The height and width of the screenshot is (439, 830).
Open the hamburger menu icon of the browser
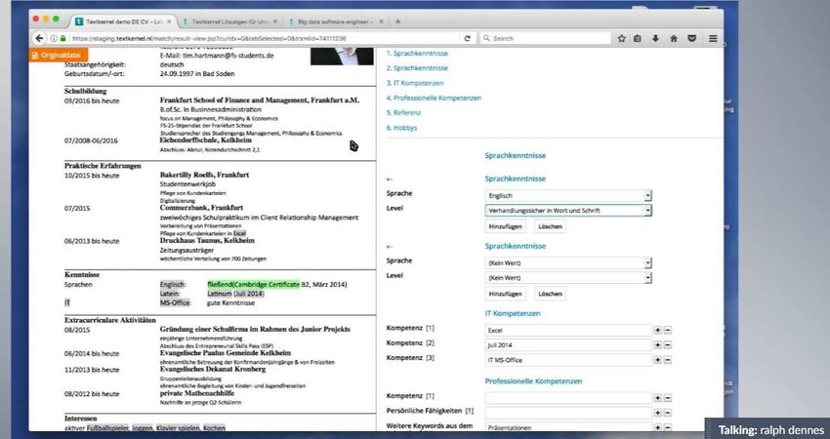pyautogui.click(x=713, y=39)
